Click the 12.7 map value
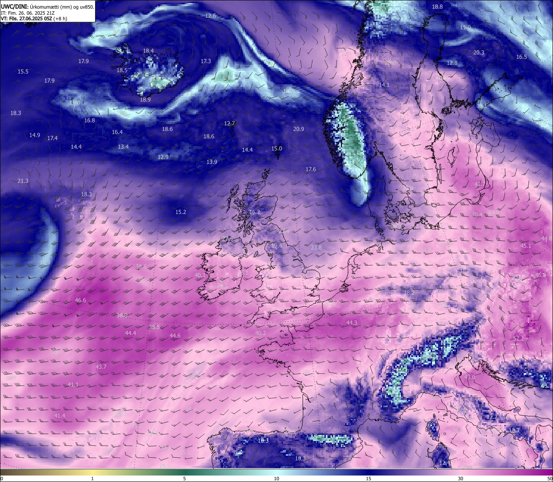This screenshot has width=553, height=482. (x=229, y=124)
